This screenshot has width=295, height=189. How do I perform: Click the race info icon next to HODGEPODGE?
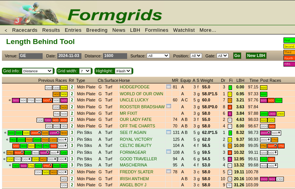point(169,87)
